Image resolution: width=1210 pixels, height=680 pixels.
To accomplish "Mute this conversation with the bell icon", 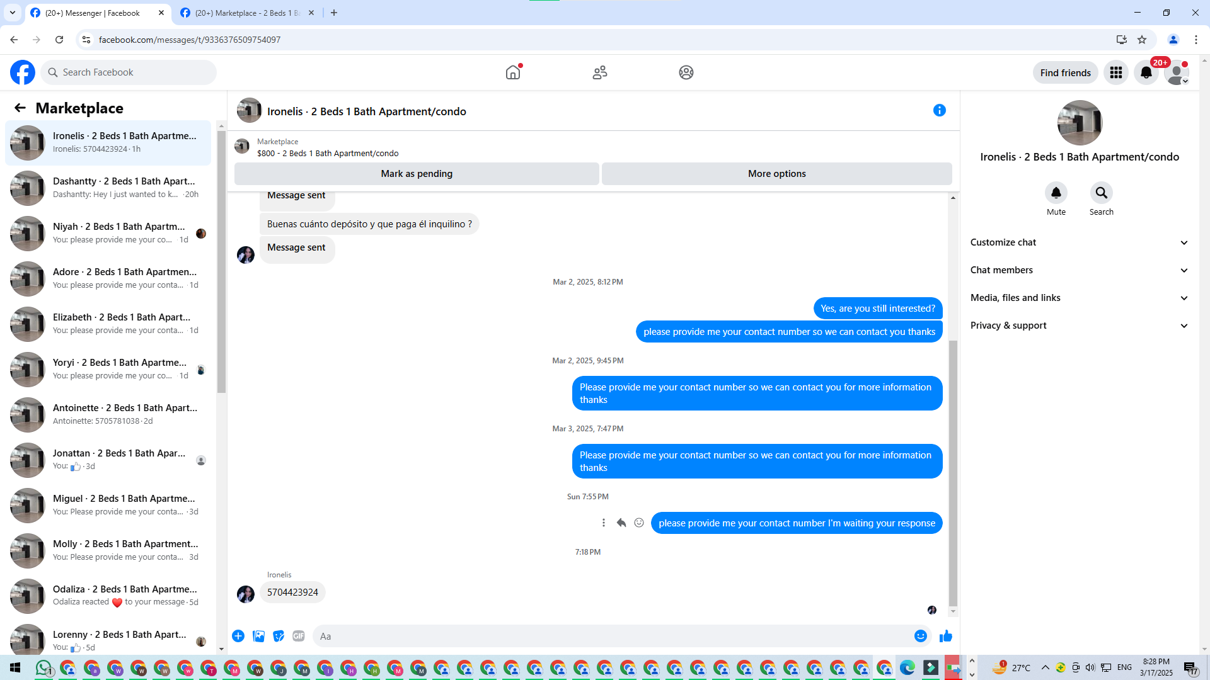I will tap(1056, 193).
